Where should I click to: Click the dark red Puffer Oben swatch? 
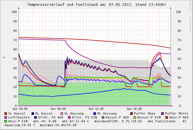132,113
